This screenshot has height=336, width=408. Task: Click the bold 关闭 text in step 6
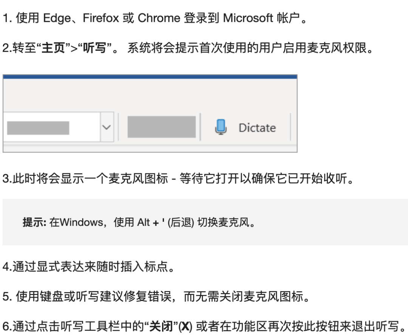point(161,327)
